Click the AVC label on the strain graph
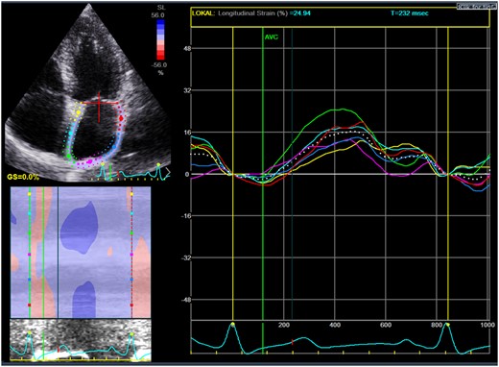499x367 pixels. click(x=272, y=37)
